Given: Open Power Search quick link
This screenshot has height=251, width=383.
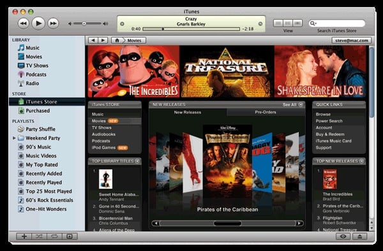Looking at the screenshot, I should pyautogui.click(x=329, y=121).
